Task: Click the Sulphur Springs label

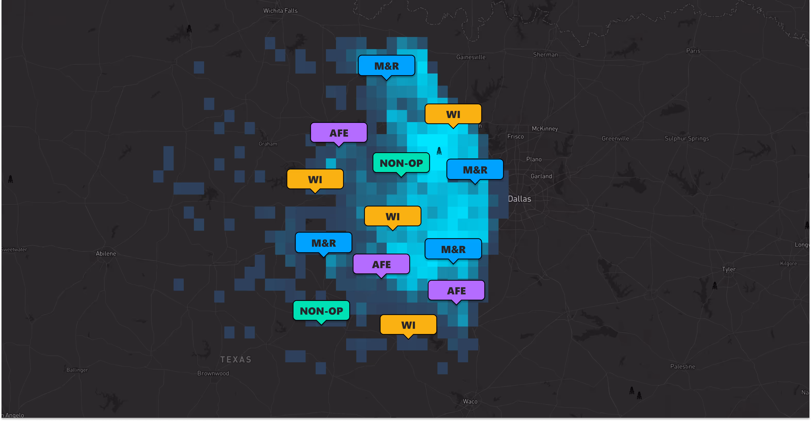Action: 687,139
